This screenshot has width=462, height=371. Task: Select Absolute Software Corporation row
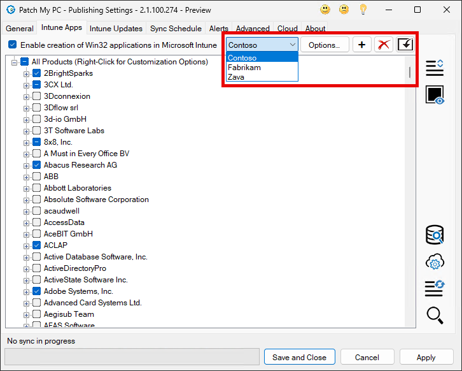tap(96, 200)
